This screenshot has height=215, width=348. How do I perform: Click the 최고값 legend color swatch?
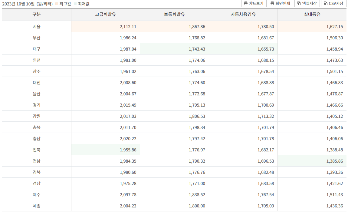click(56, 4)
